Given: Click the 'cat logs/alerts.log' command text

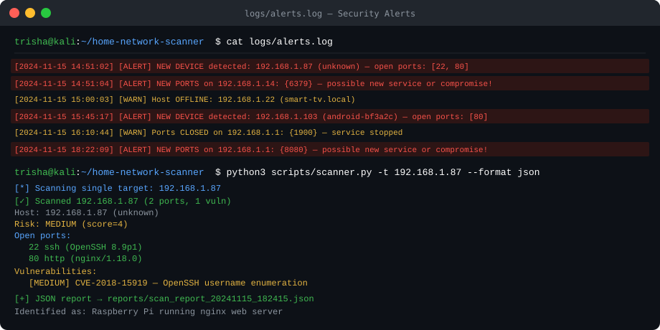Looking at the screenshot, I should tap(280, 42).
